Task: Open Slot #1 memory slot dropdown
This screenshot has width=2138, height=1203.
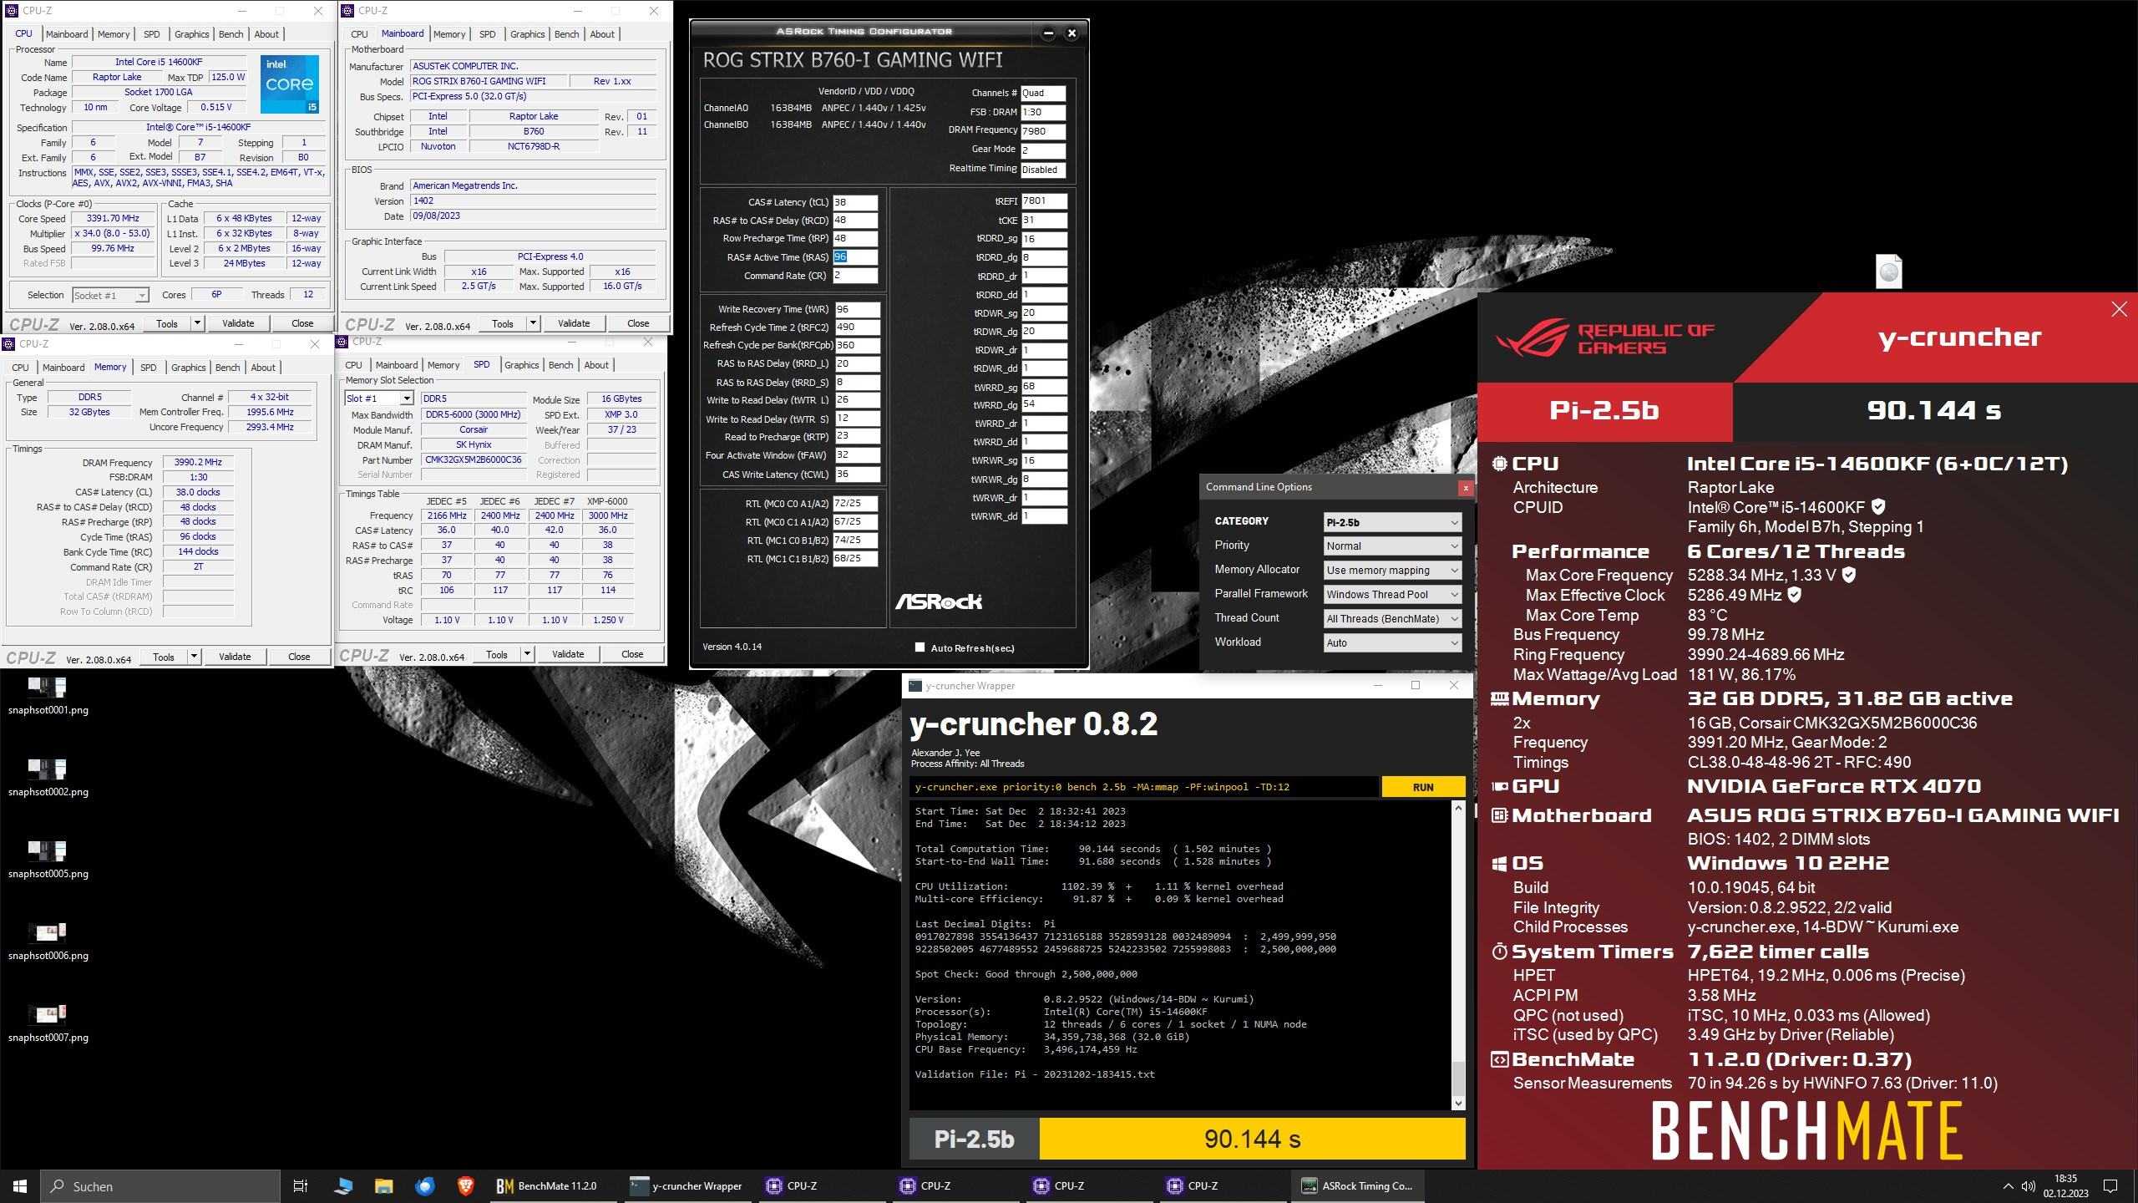Action: coord(379,398)
